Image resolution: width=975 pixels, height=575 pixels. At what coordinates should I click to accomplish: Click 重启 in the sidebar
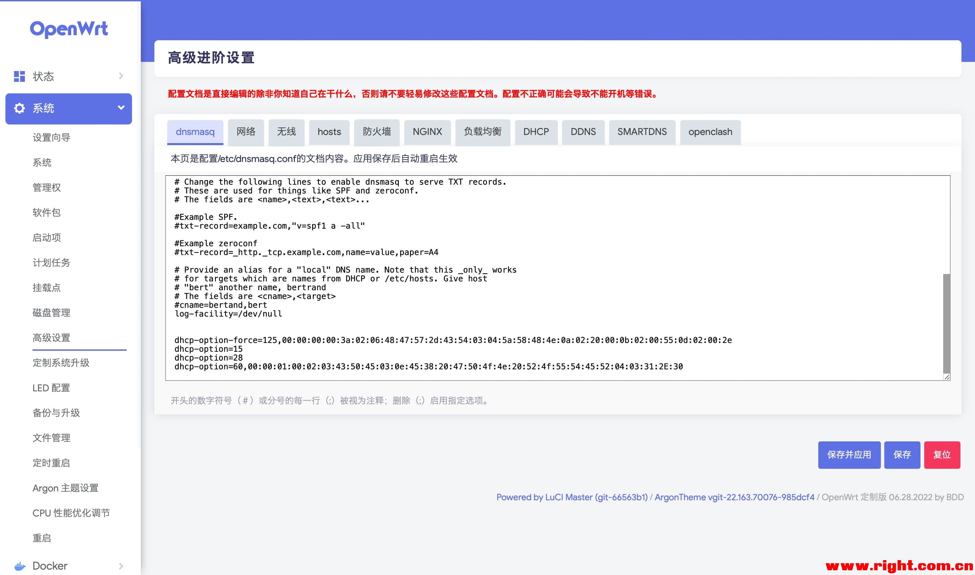click(42, 538)
